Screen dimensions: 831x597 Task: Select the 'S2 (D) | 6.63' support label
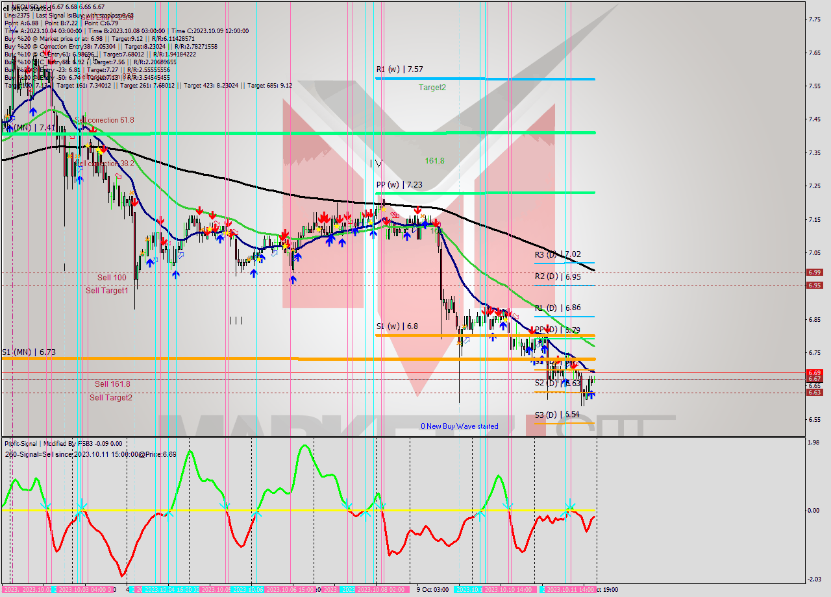pos(558,383)
